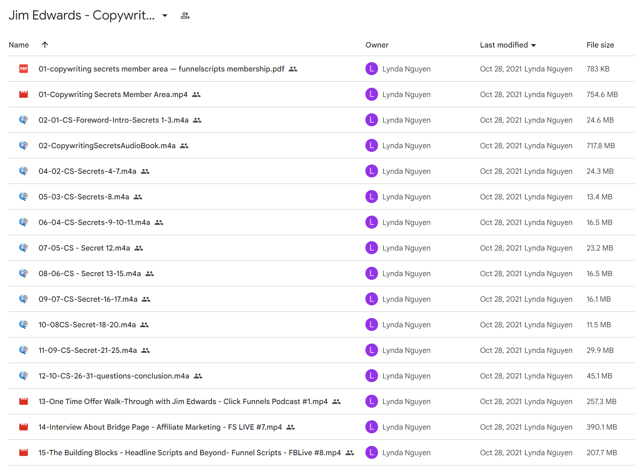Click shared icon next to 01-Copywriting Secrets Member Area.mp4
Viewport: 635px width, 467px height.
click(x=197, y=95)
